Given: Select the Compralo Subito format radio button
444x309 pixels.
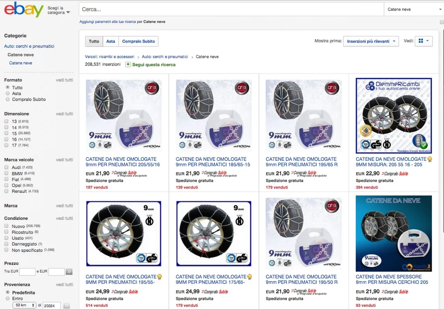Looking at the screenshot, I should click(x=8, y=99).
